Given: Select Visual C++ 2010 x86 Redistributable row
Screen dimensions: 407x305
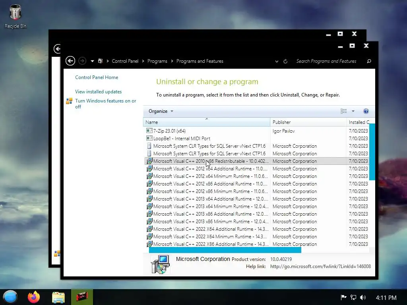Looking at the screenshot, I should 256,161.
